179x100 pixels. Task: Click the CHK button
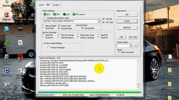[121, 37]
